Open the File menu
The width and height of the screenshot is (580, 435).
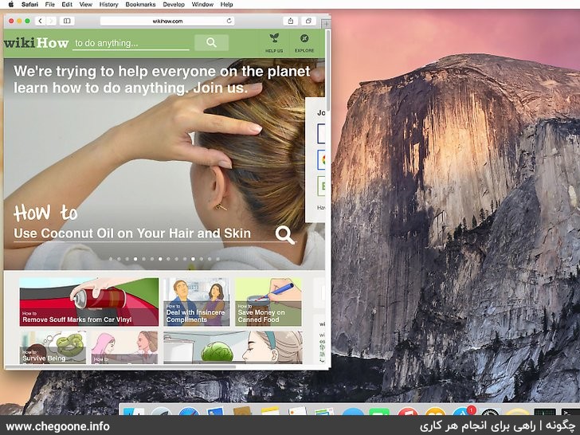point(49,5)
